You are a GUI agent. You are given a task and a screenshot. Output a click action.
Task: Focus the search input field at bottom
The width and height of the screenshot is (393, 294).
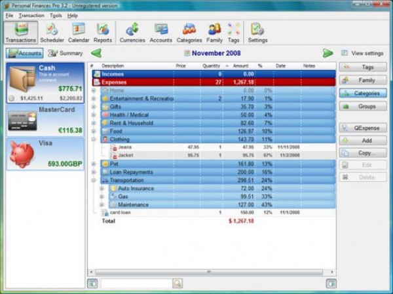coord(137,284)
